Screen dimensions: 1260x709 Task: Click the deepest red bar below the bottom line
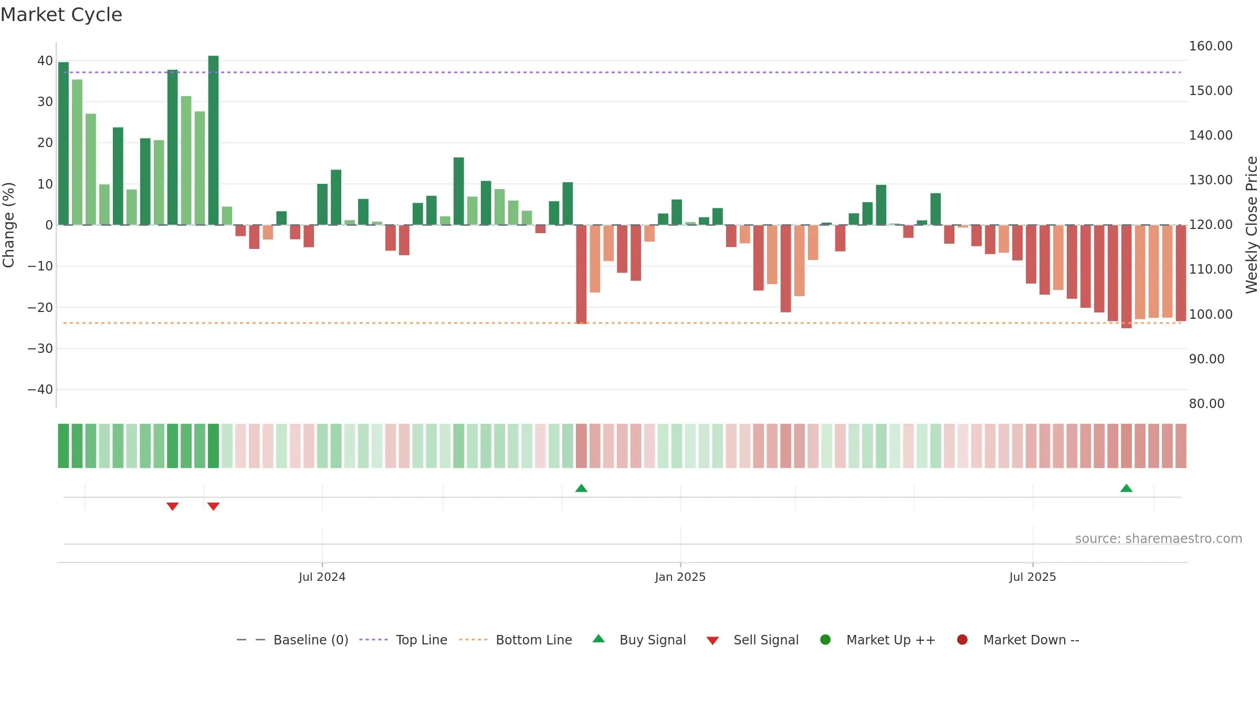pyautogui.click(x=1126, y=277)
